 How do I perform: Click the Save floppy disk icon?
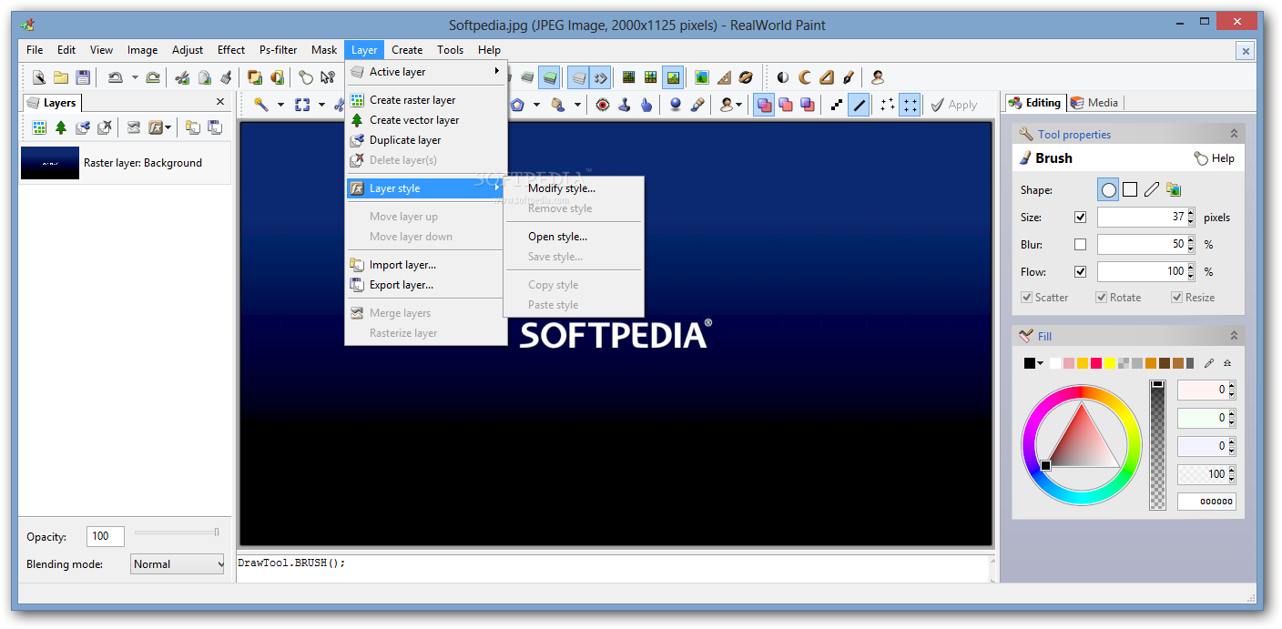(83, 77)
